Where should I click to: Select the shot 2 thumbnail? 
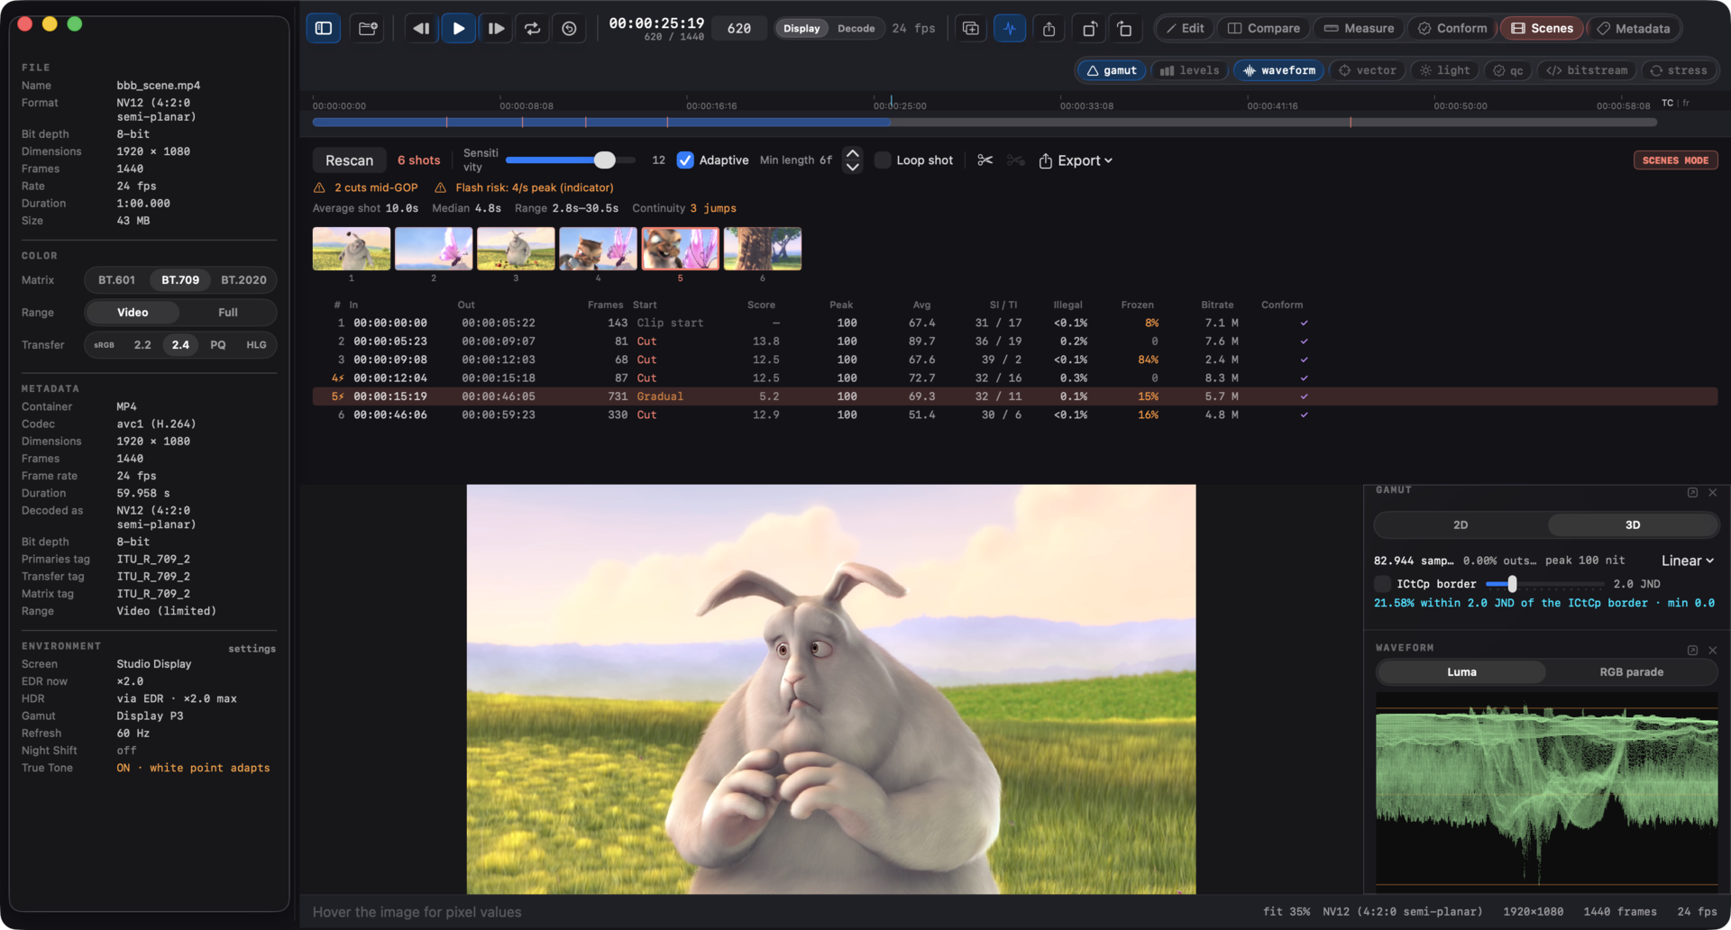click(x=434, y=249)
